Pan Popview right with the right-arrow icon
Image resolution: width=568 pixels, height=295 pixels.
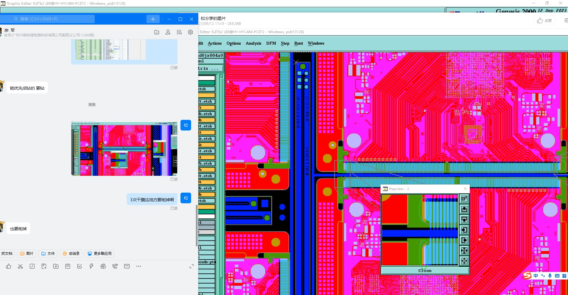click(x=464, y=240)
